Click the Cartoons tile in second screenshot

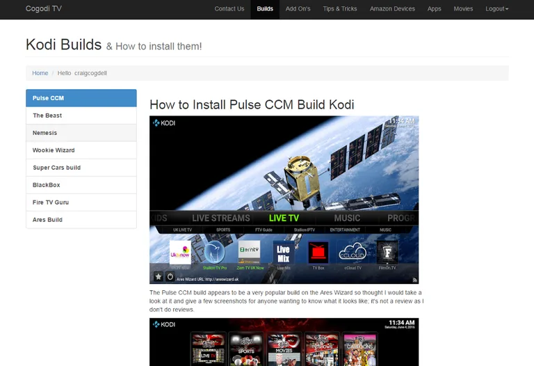coord(360,349)
